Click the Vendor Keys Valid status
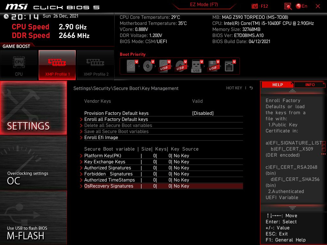Image resolution: width=327 pixels, height=245 pixels. [197, 101]
